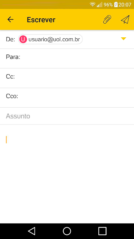Image resolution: width=134 pixels, height=239 pixels.
Task: Click the Assunto subject field
Action: coord(67,116)
